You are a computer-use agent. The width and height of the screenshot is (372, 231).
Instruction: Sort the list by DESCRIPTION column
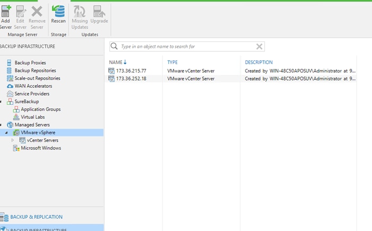[x=258, y=63]
